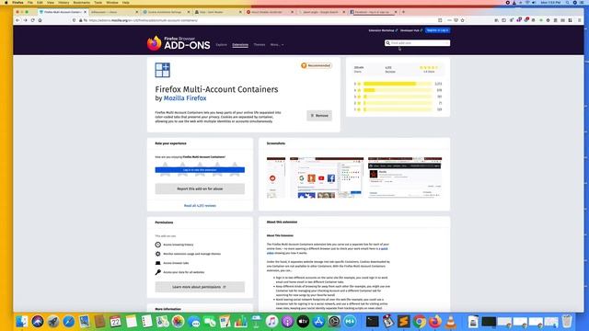Open VLC from the Dock
The height and width of the screenshot is (331, 589).
[x=451, y=322]
